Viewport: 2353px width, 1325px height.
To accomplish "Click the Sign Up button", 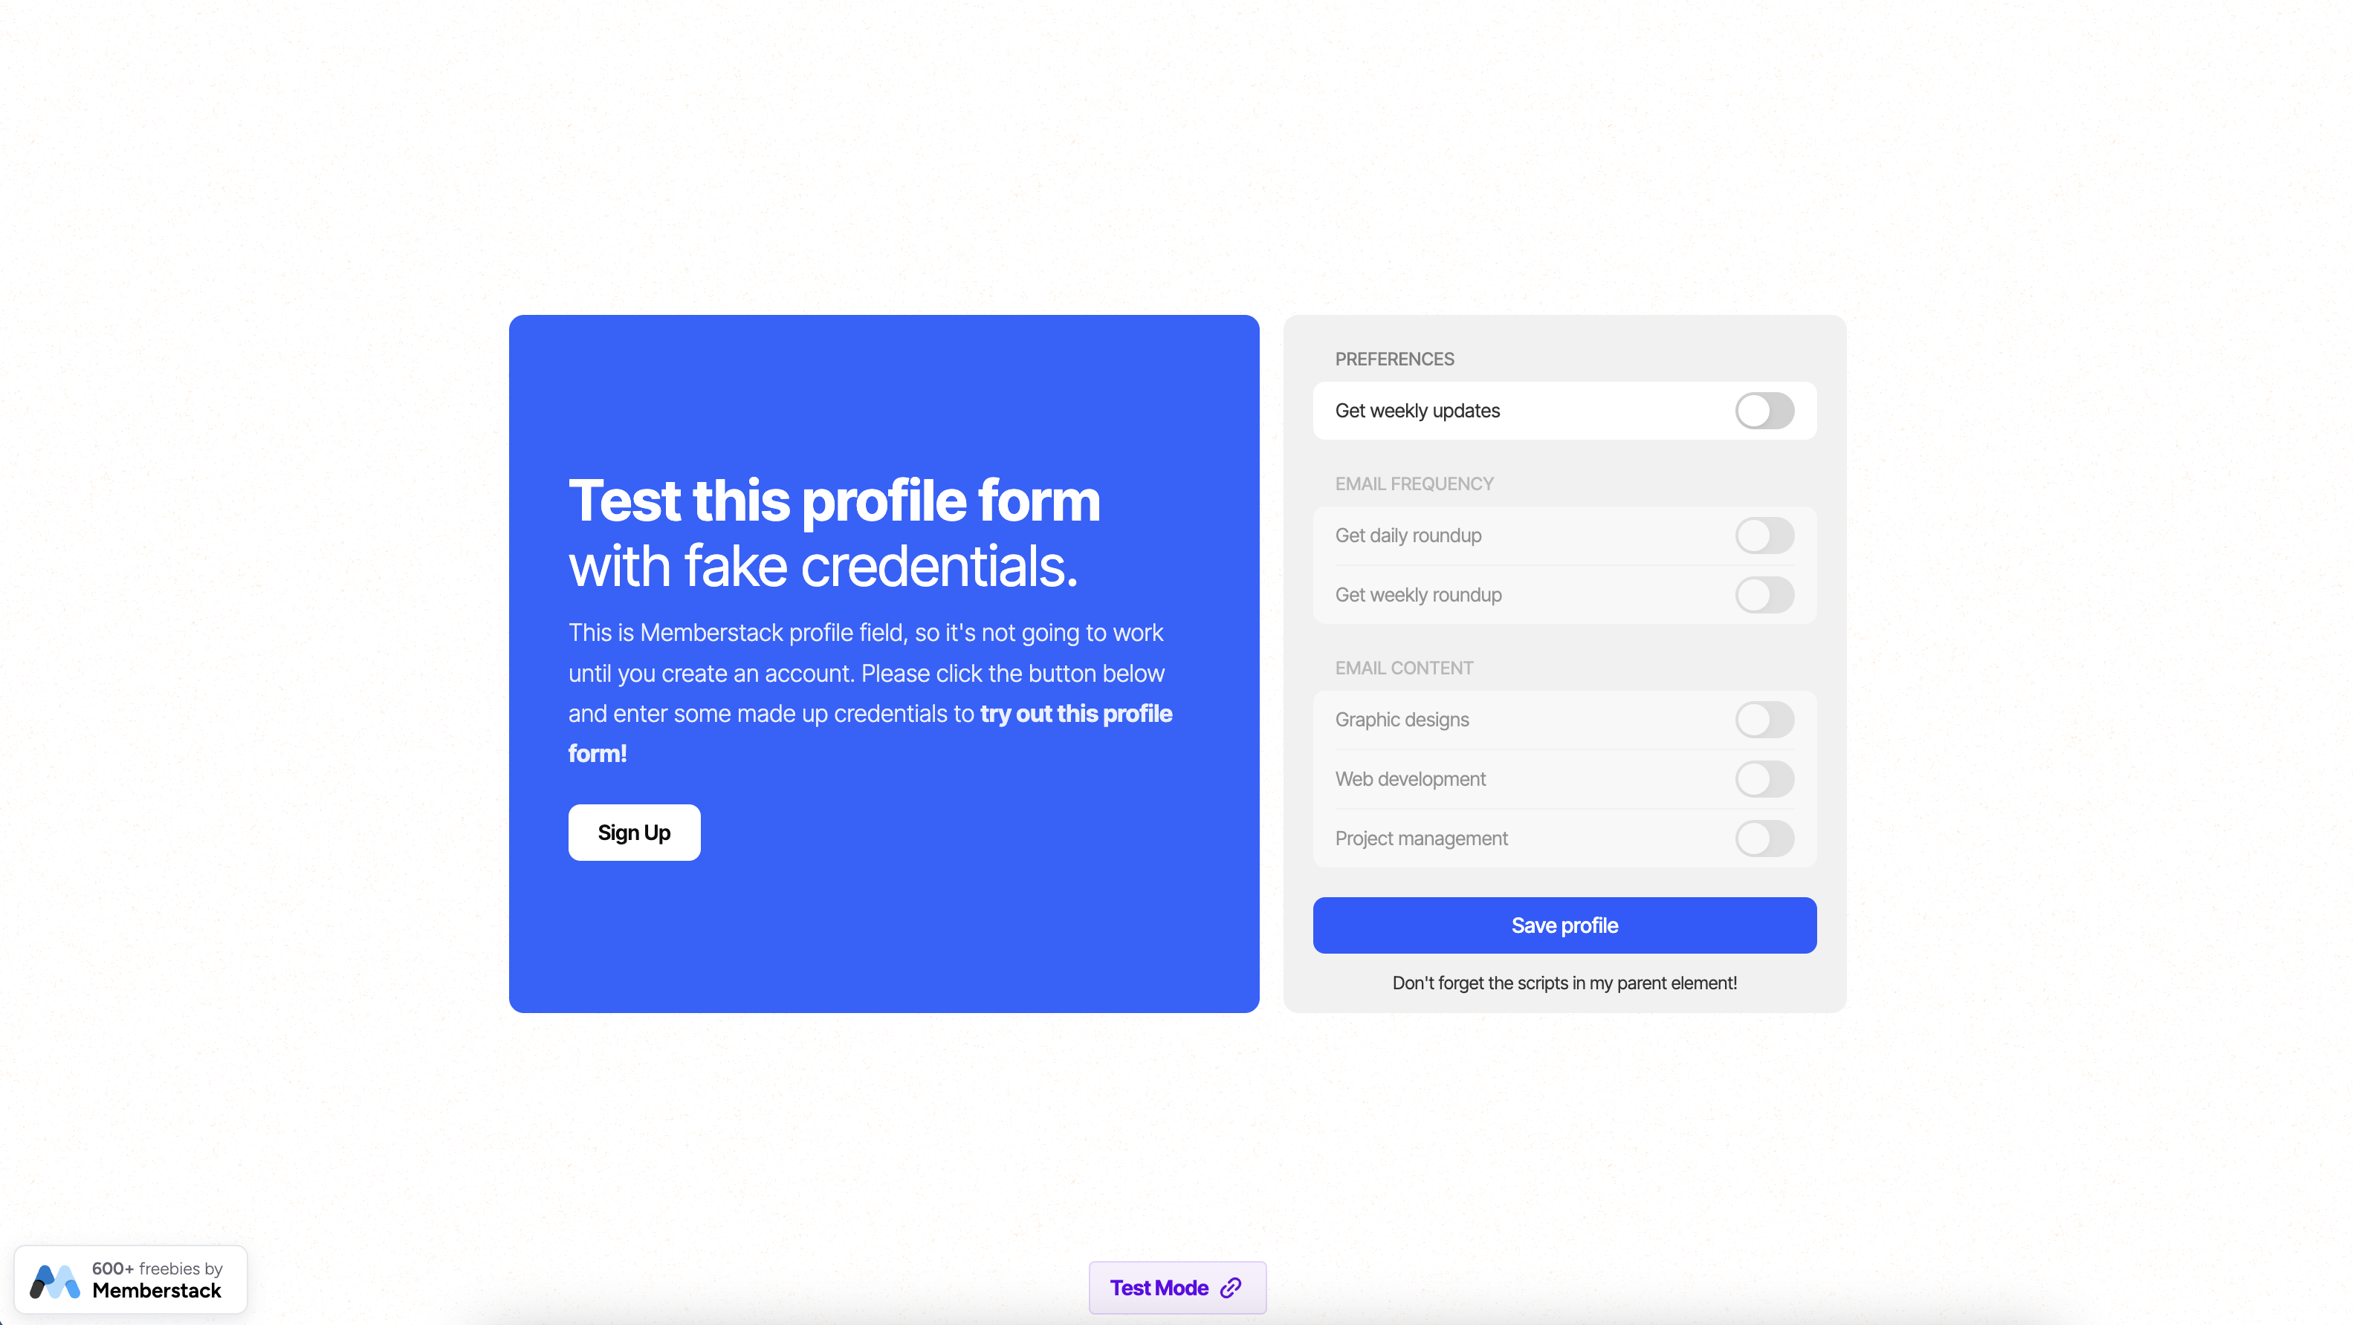I will pyautogui.click(x=634, y=833).
